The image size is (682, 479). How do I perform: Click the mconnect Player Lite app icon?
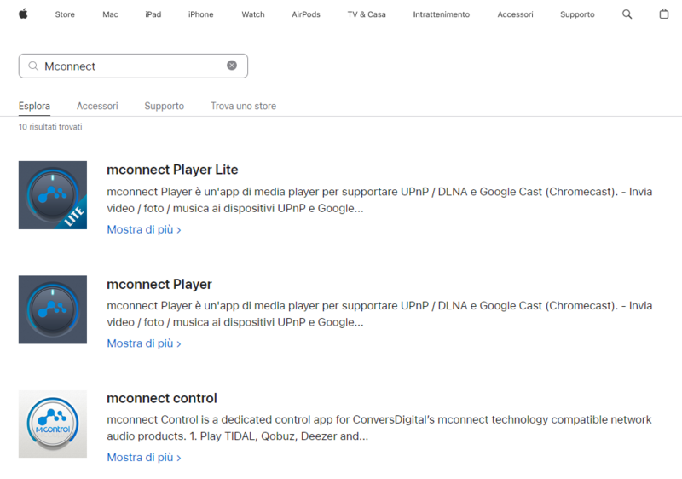pyautogui.click(x=53, y=195)
